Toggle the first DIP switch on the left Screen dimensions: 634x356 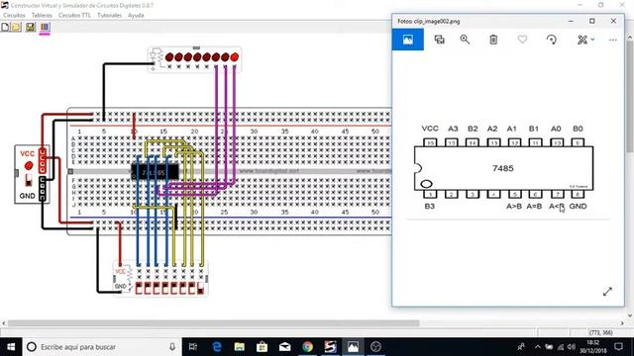pos(139,288)
